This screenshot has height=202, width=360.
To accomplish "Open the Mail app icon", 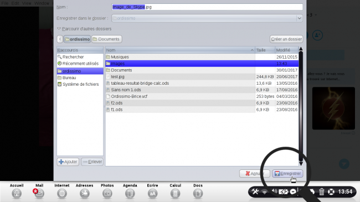I will 39,194.
